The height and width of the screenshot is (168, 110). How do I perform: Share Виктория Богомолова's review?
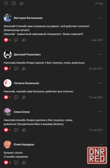pyautogui.click(x=24, y=40)
